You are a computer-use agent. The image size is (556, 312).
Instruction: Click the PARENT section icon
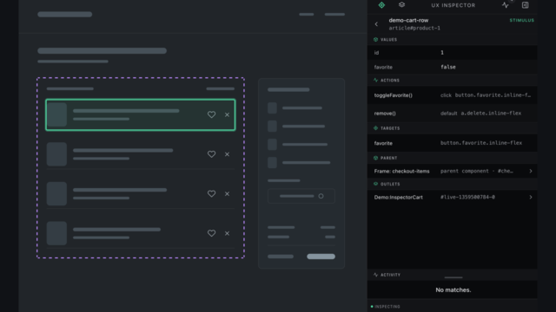point(376,158)
